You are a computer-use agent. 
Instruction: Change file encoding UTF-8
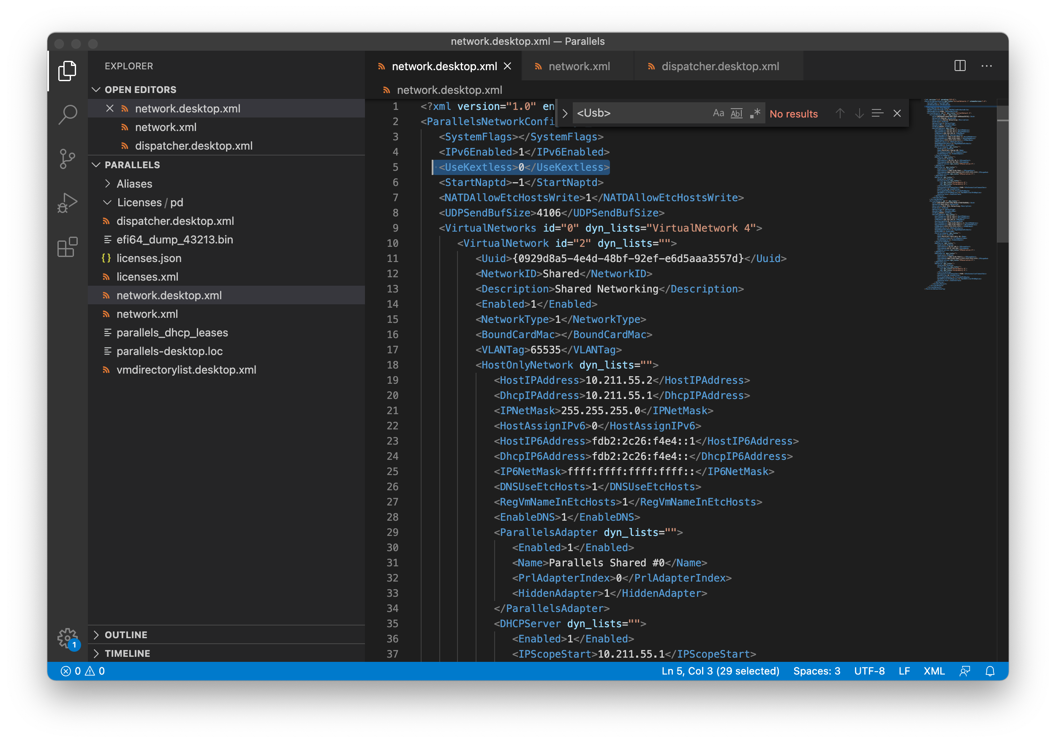(869, 671)
